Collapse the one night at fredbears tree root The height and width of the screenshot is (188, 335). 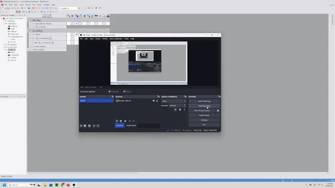click(1, 19)
